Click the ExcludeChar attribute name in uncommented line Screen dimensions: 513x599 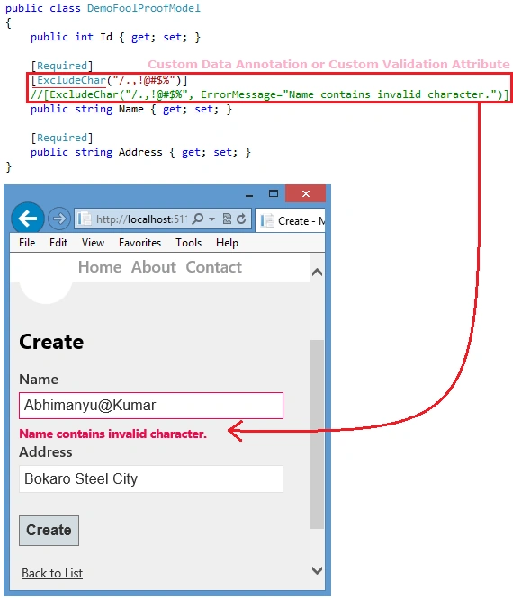point(71,80)
